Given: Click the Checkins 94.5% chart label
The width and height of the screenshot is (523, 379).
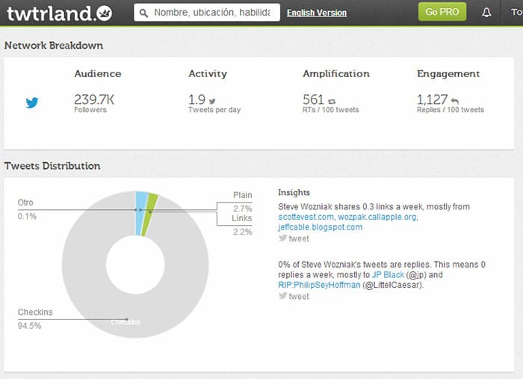Looking at the screenshot, I should (x=35, y=318).
